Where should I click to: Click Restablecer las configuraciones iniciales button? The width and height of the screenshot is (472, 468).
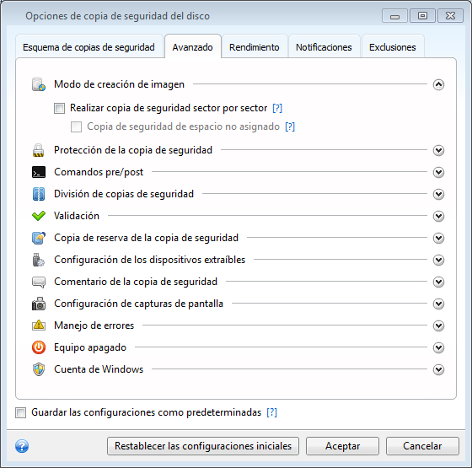click(x=203, y=446)
